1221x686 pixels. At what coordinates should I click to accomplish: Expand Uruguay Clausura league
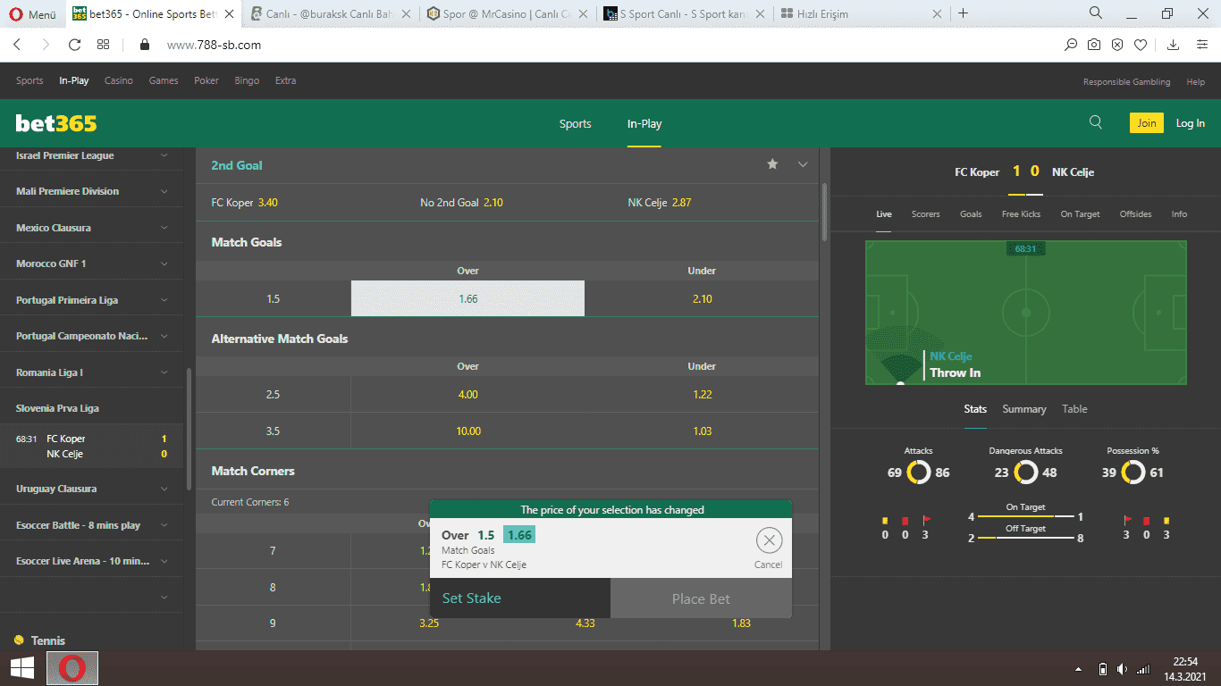click(x=164, y=489)
